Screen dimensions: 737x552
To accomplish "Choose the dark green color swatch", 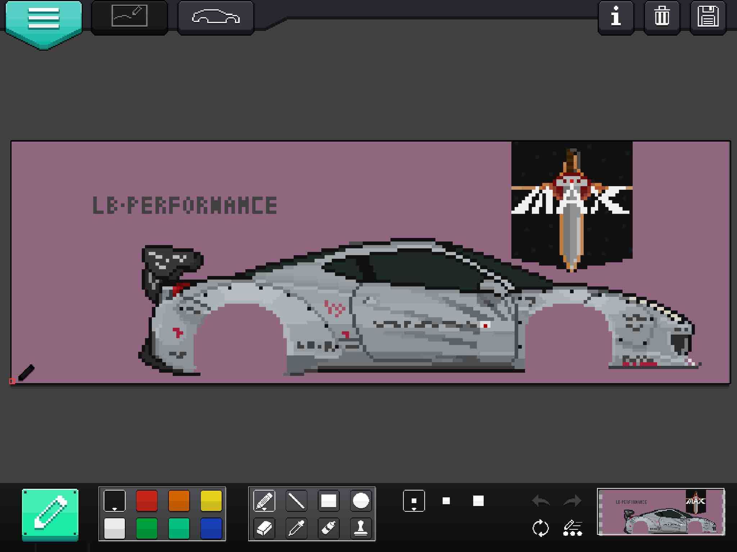I will point(147,528).
